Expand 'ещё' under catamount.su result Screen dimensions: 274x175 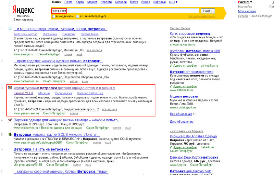tap(85, 81)
